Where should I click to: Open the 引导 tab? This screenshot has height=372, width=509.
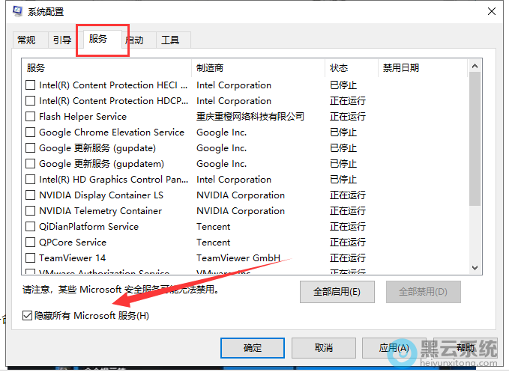click(61, 40)
